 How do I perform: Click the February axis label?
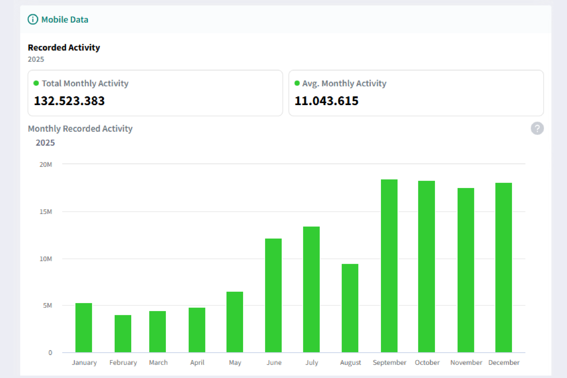(x=123, y=363)
